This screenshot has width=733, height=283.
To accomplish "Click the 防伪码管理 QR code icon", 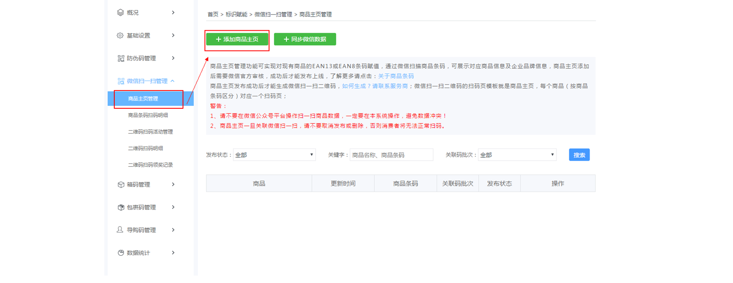I will (121, 58).
